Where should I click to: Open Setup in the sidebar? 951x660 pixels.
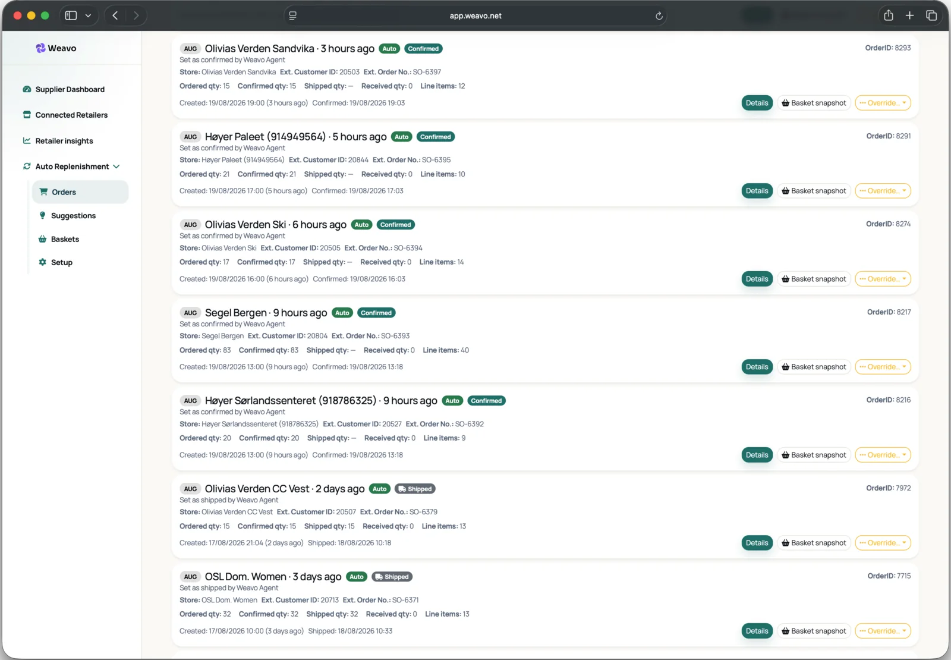[x=61, y=262]
